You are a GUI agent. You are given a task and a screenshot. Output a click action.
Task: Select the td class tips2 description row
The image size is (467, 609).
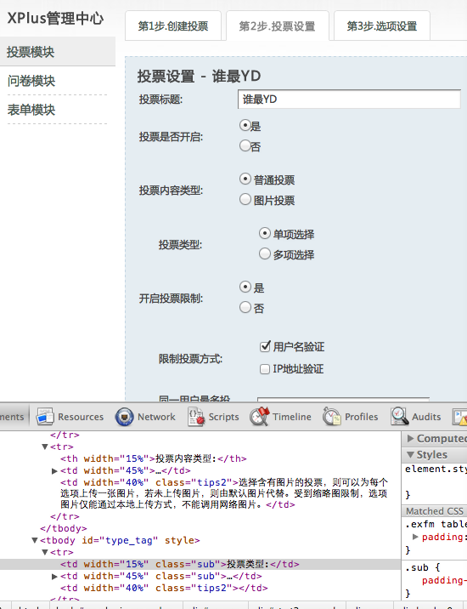pos(224,493)
